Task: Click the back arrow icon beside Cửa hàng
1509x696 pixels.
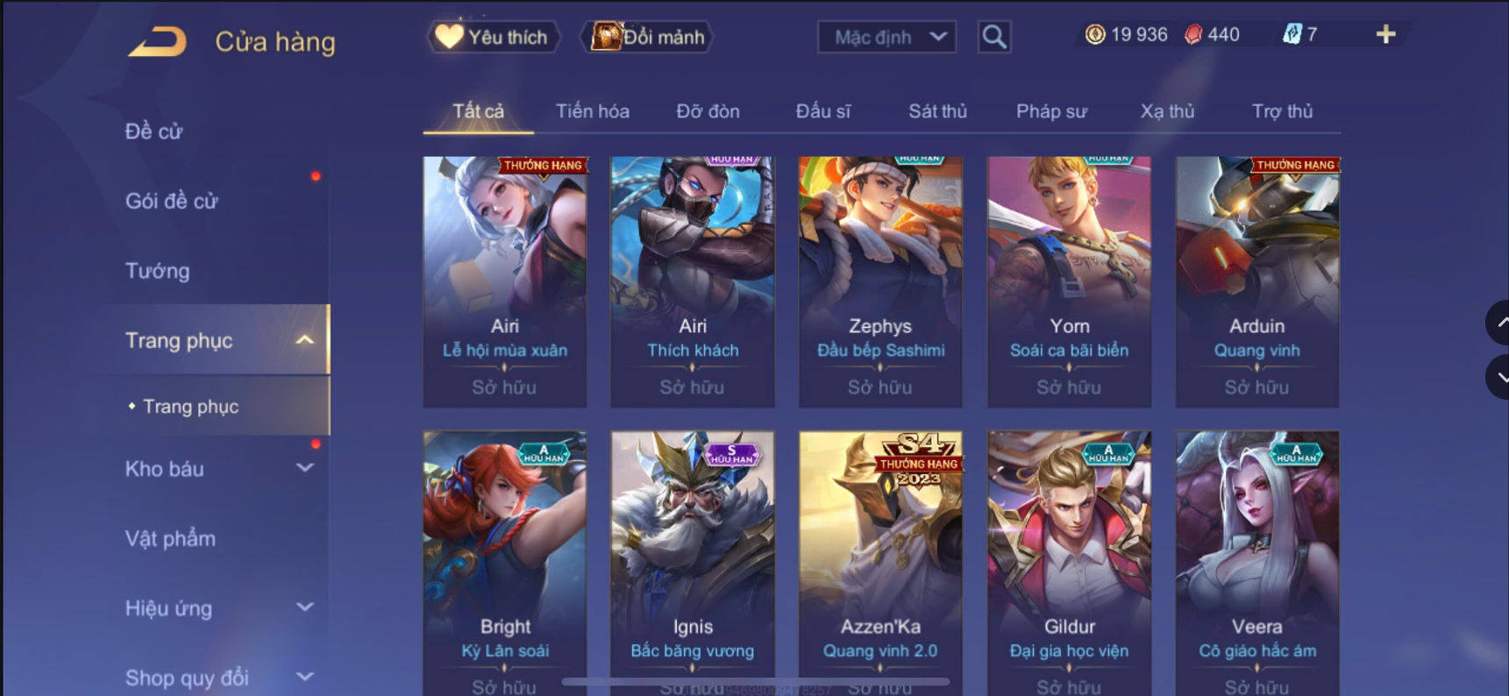Action: tap(158, 41)
